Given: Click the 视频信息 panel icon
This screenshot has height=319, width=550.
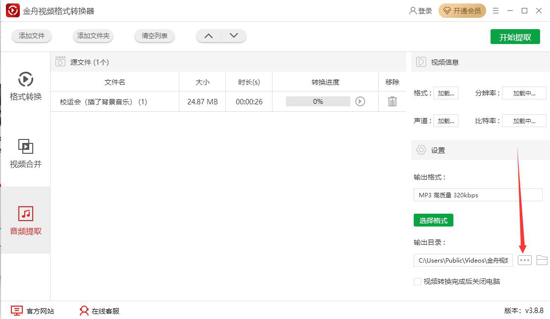Looking at the screenshot, I should [x=421, y=62].
